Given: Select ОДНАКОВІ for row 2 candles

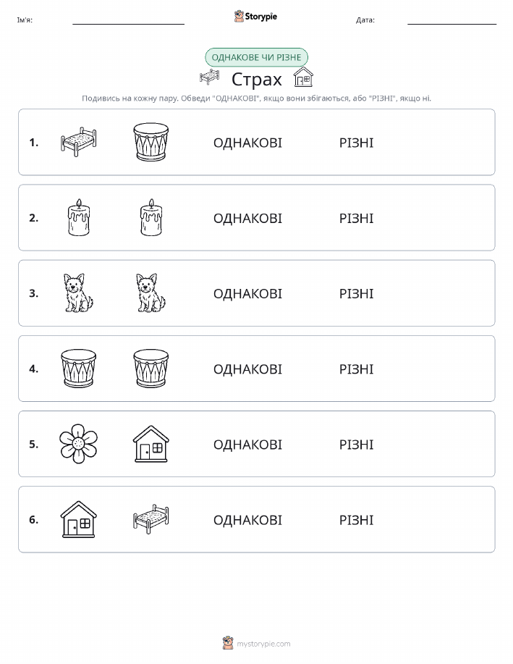Looking at the screenshot, I should pos(247,219).
